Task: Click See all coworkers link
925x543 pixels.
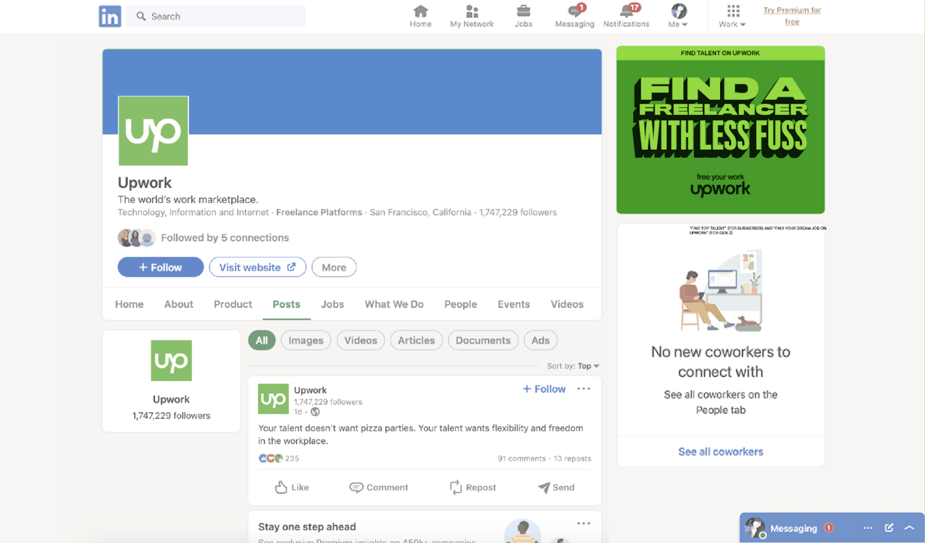Action: (x=720, y=451)
